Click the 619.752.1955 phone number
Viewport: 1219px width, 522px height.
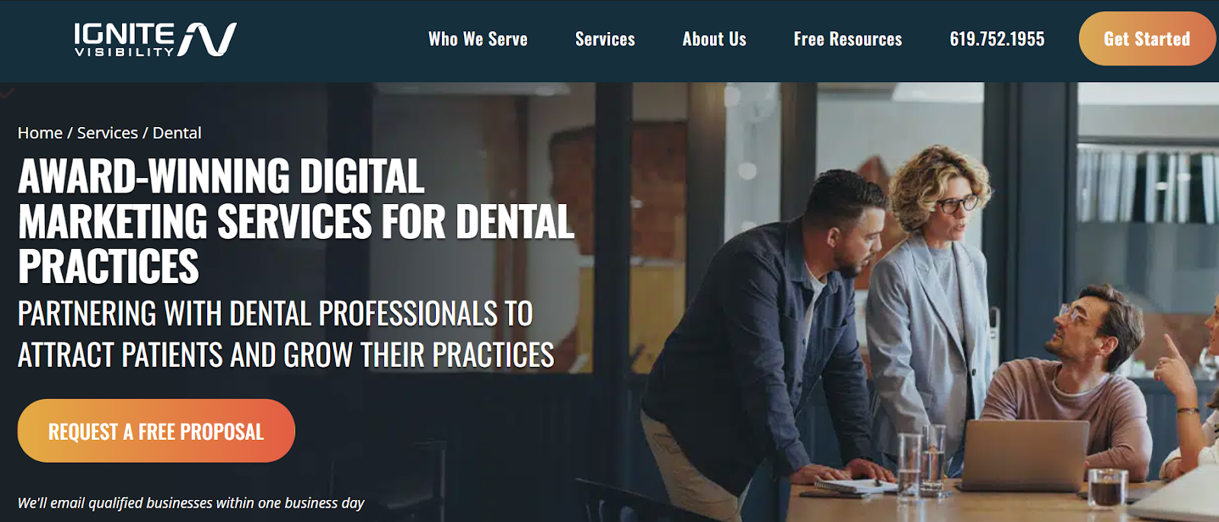click(x=997, y=40)
